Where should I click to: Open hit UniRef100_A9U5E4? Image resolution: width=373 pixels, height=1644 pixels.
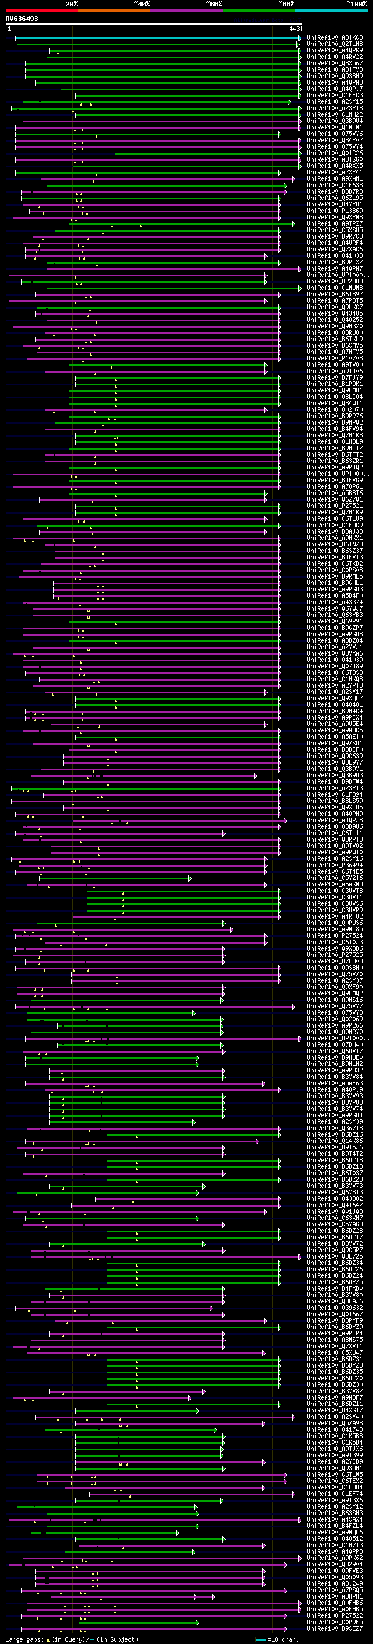coord(335,724)
